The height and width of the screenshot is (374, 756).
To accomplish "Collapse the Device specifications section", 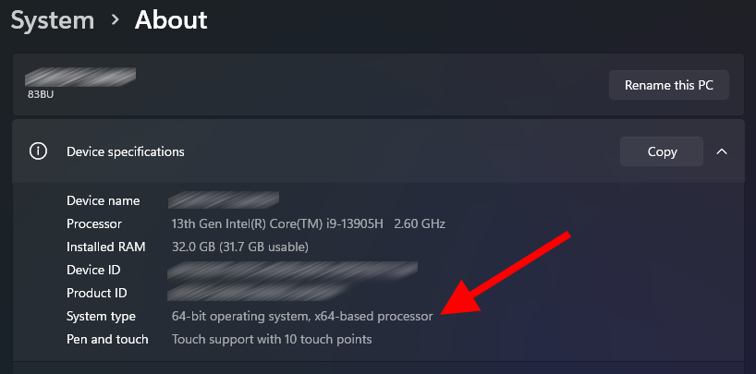I will pos(722,151).
